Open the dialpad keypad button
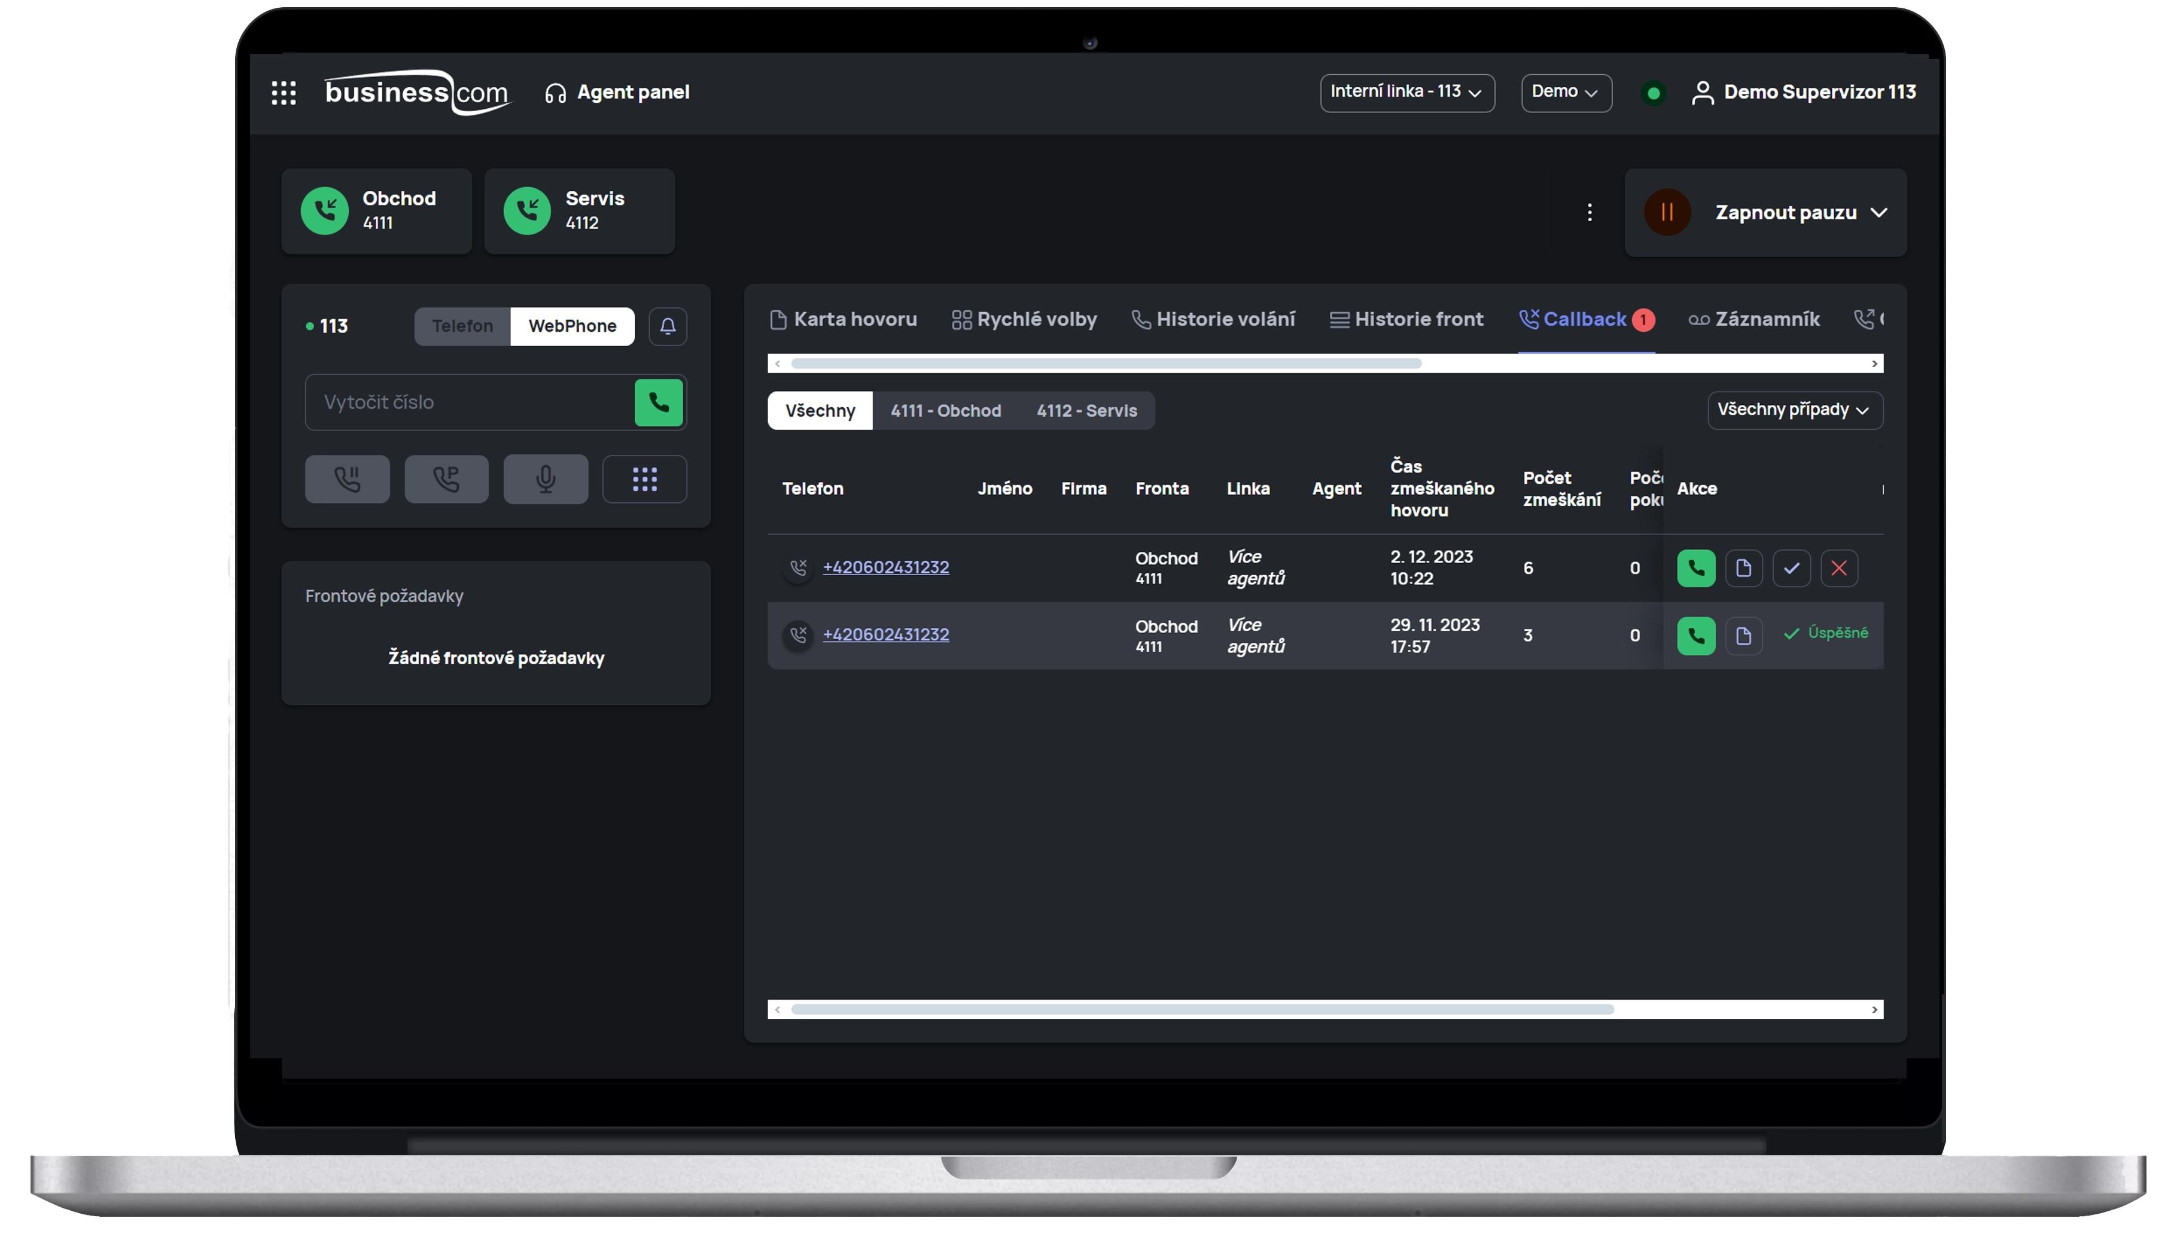 [645, 479]
